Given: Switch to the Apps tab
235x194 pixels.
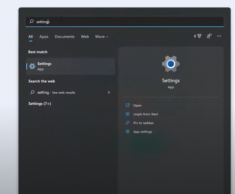Looking at the screenshot, I should coord(44,36).
